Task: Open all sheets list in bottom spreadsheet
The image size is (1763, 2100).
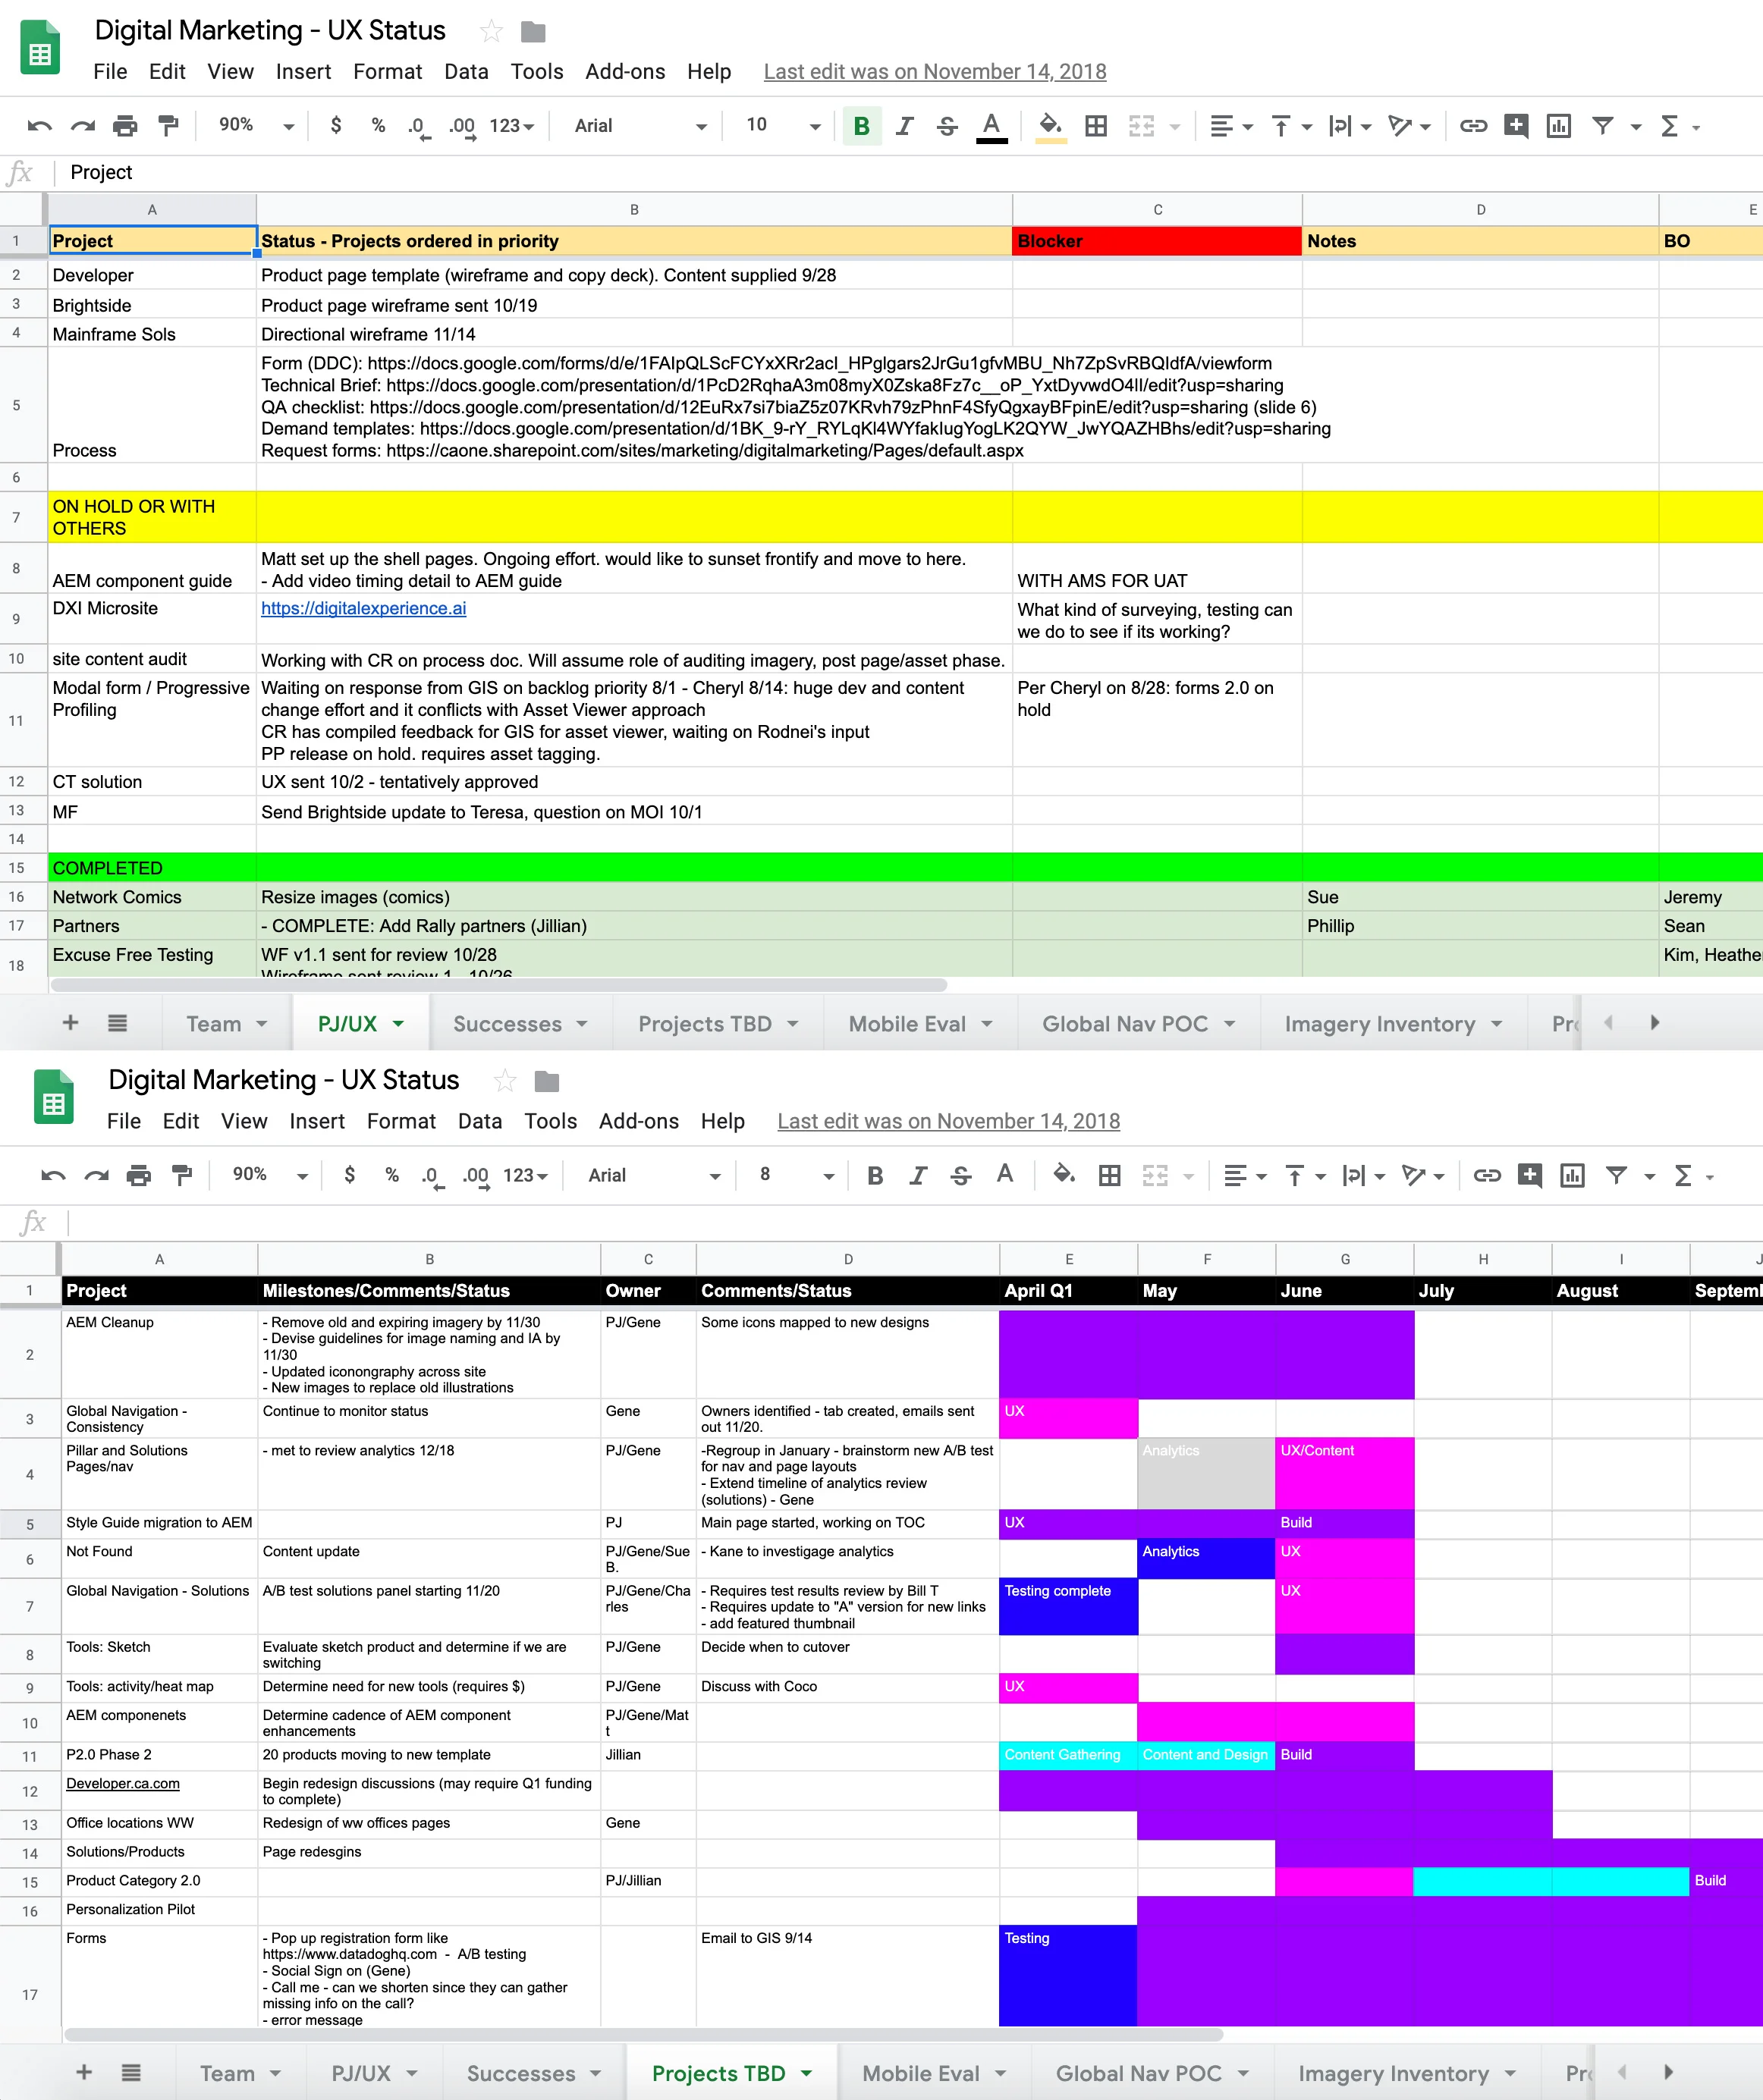Action: [x=131, y=2073]
